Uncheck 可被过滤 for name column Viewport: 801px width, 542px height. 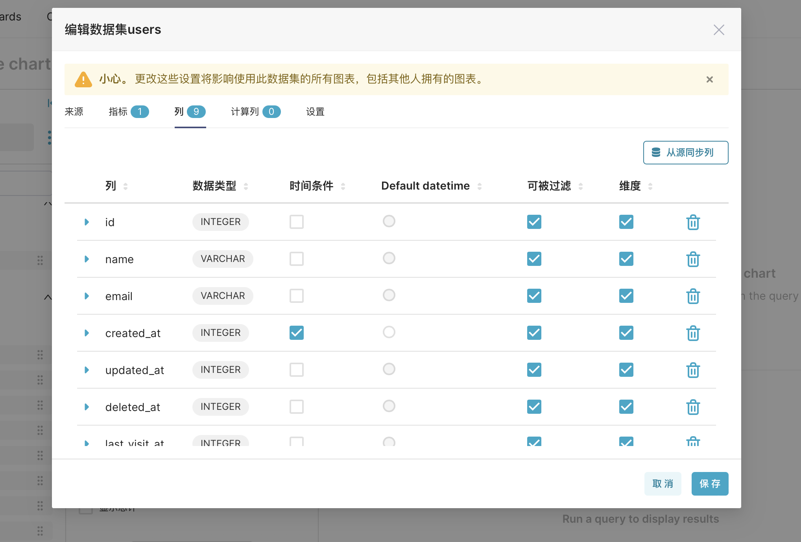534,259
